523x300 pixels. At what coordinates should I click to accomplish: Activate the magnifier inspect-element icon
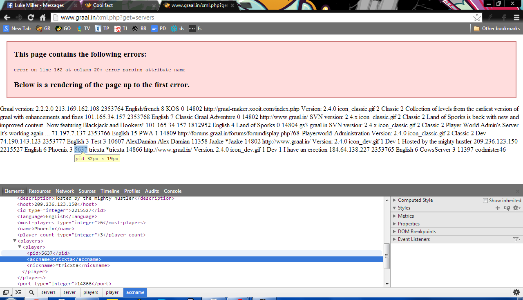(x=31, y=292)
